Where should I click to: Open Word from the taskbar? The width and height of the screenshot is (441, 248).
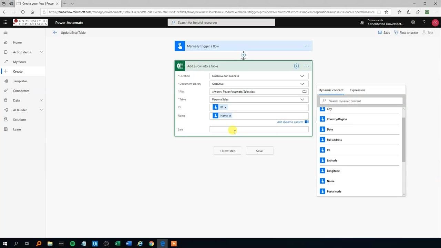129,244
